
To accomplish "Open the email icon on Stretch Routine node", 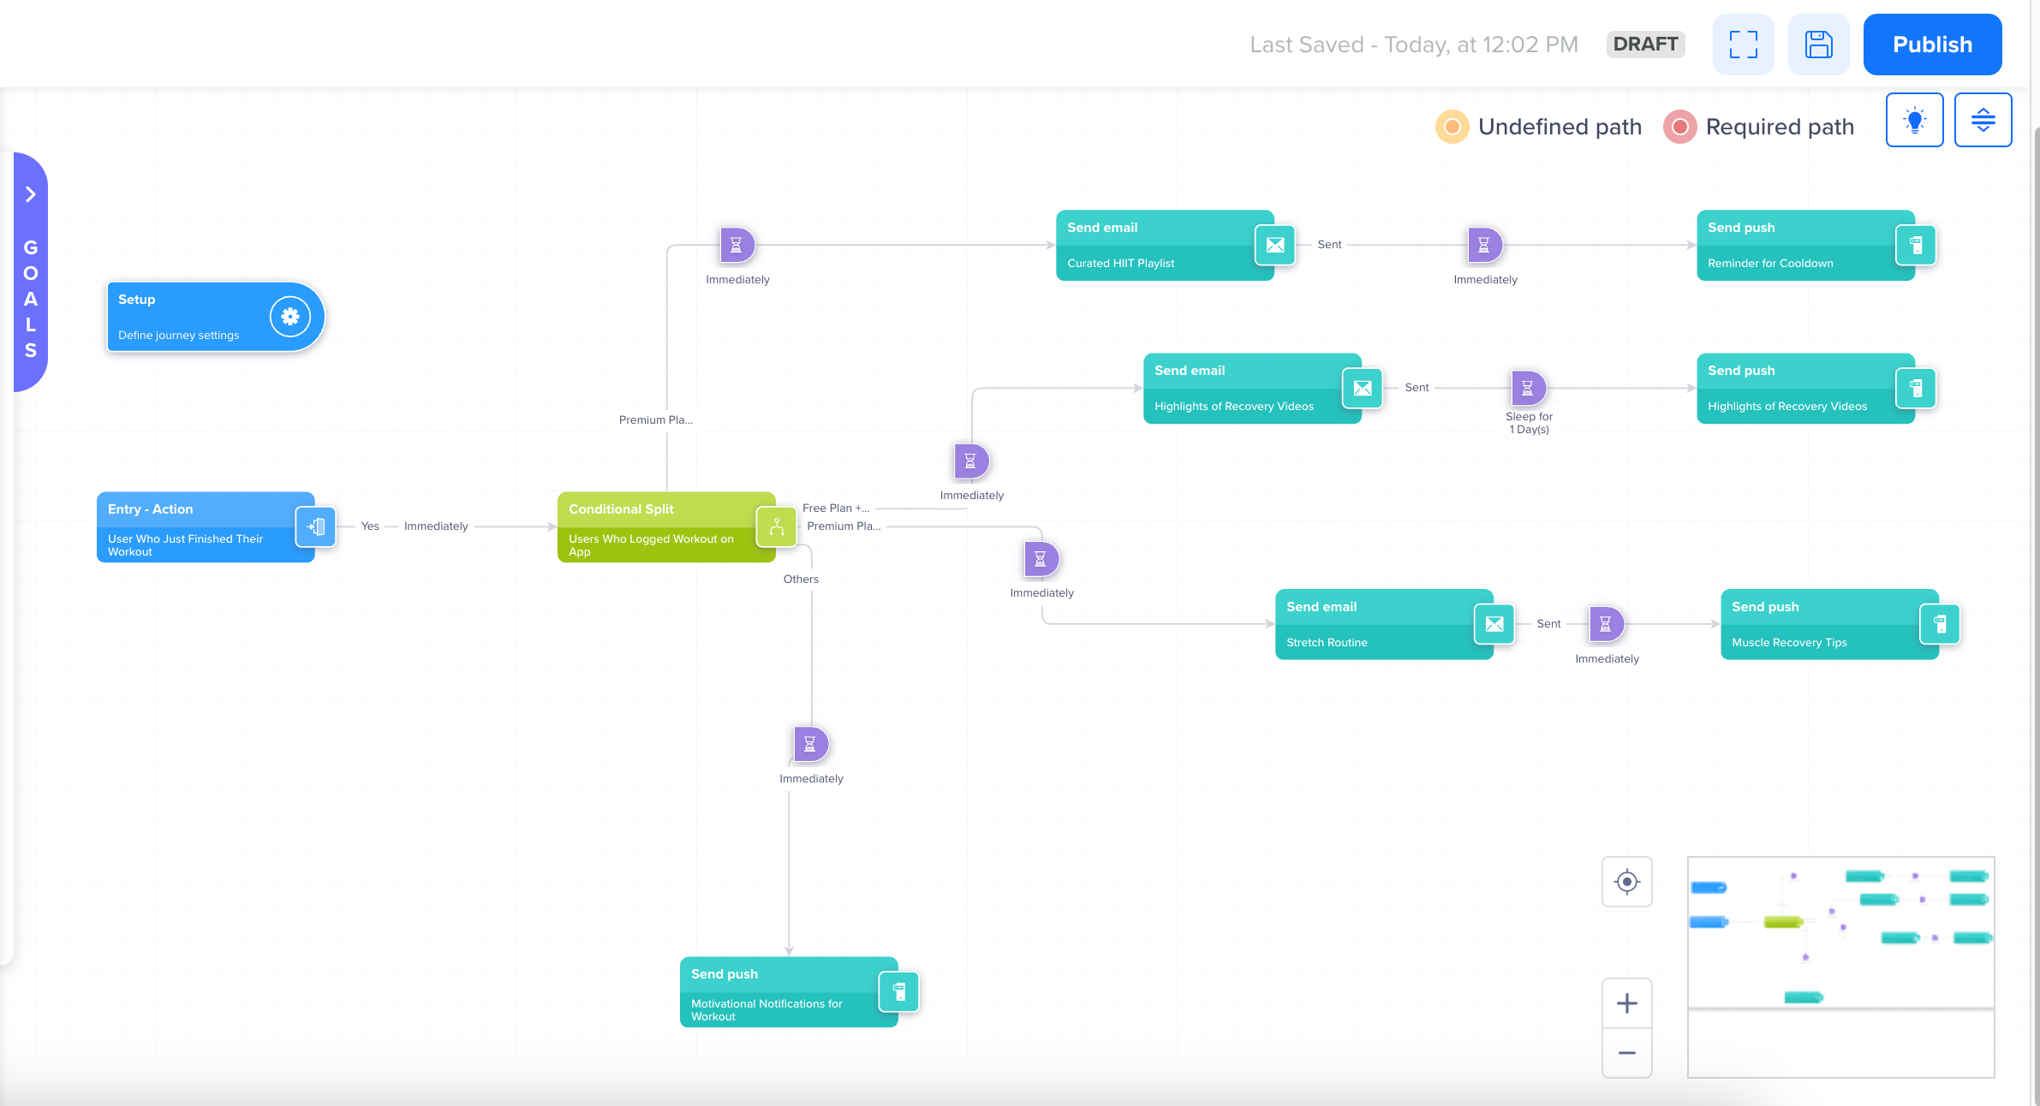I will (1494, 624).
